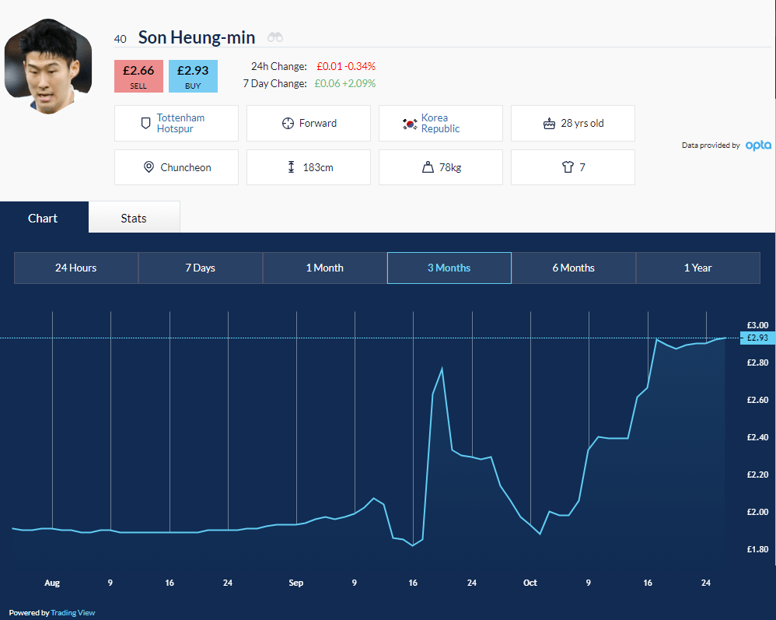Click the Opta logo

pyautogui.click(x=758, y=145)
